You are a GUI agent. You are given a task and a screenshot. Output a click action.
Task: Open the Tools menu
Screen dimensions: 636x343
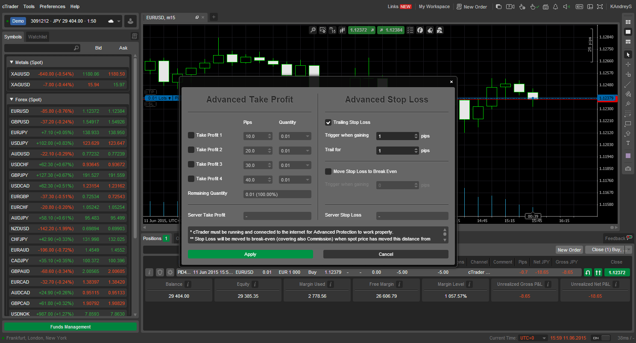tap(29, 6)
